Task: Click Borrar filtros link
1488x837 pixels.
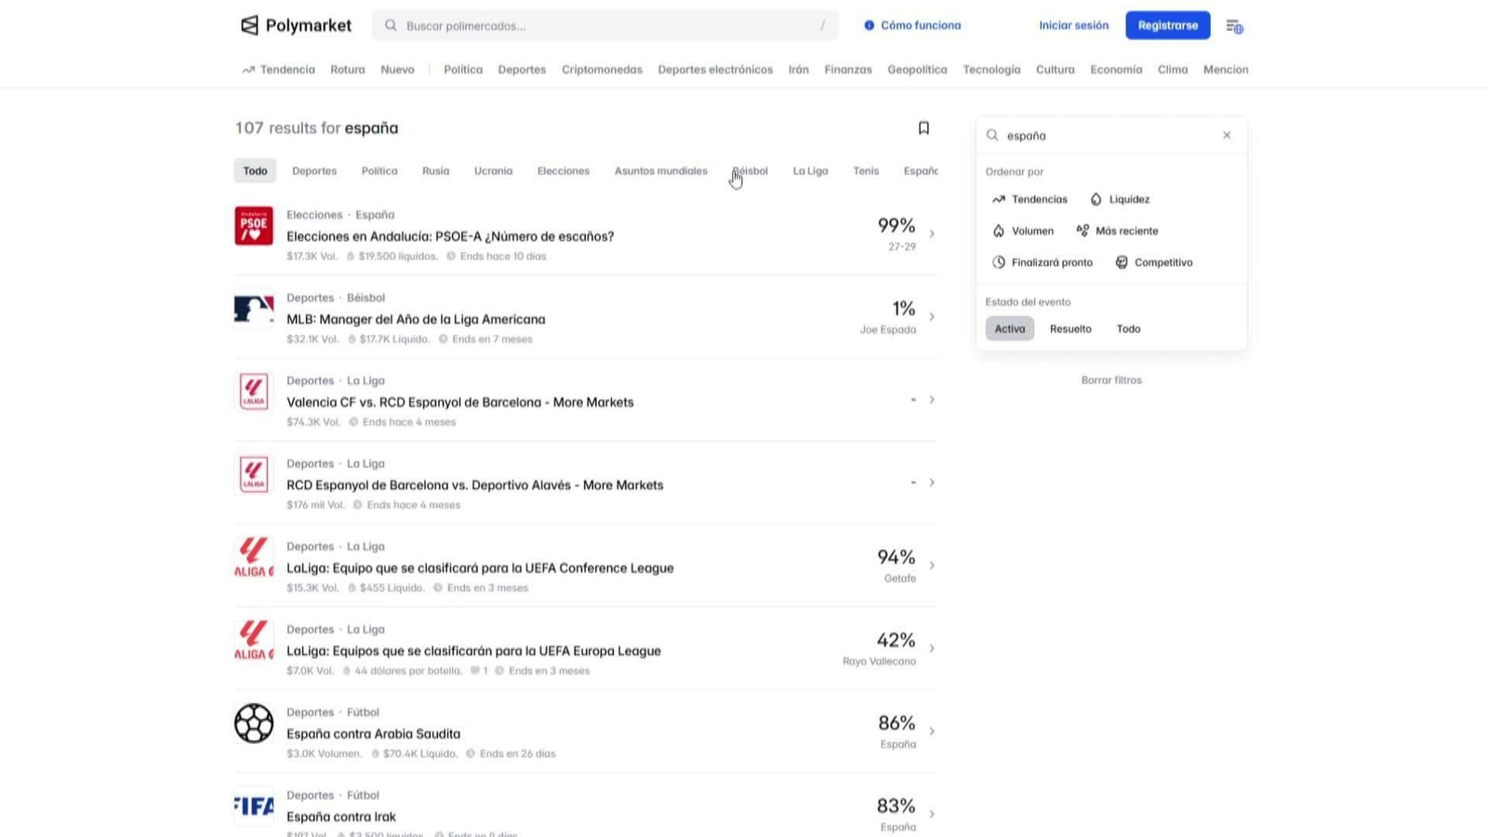Action: click(1111, 380)
